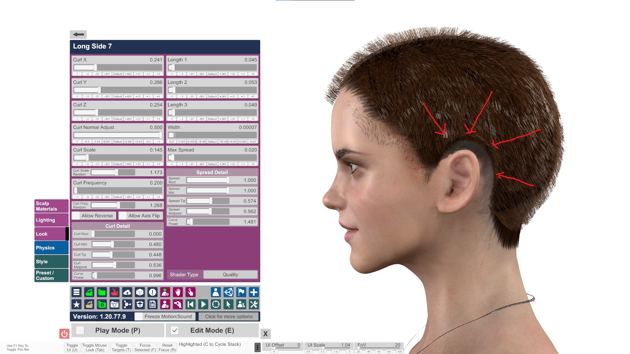This screenshot has height=354, width=630.
Task: Switch to the Physics tab
Action: (x=51, y=248)
